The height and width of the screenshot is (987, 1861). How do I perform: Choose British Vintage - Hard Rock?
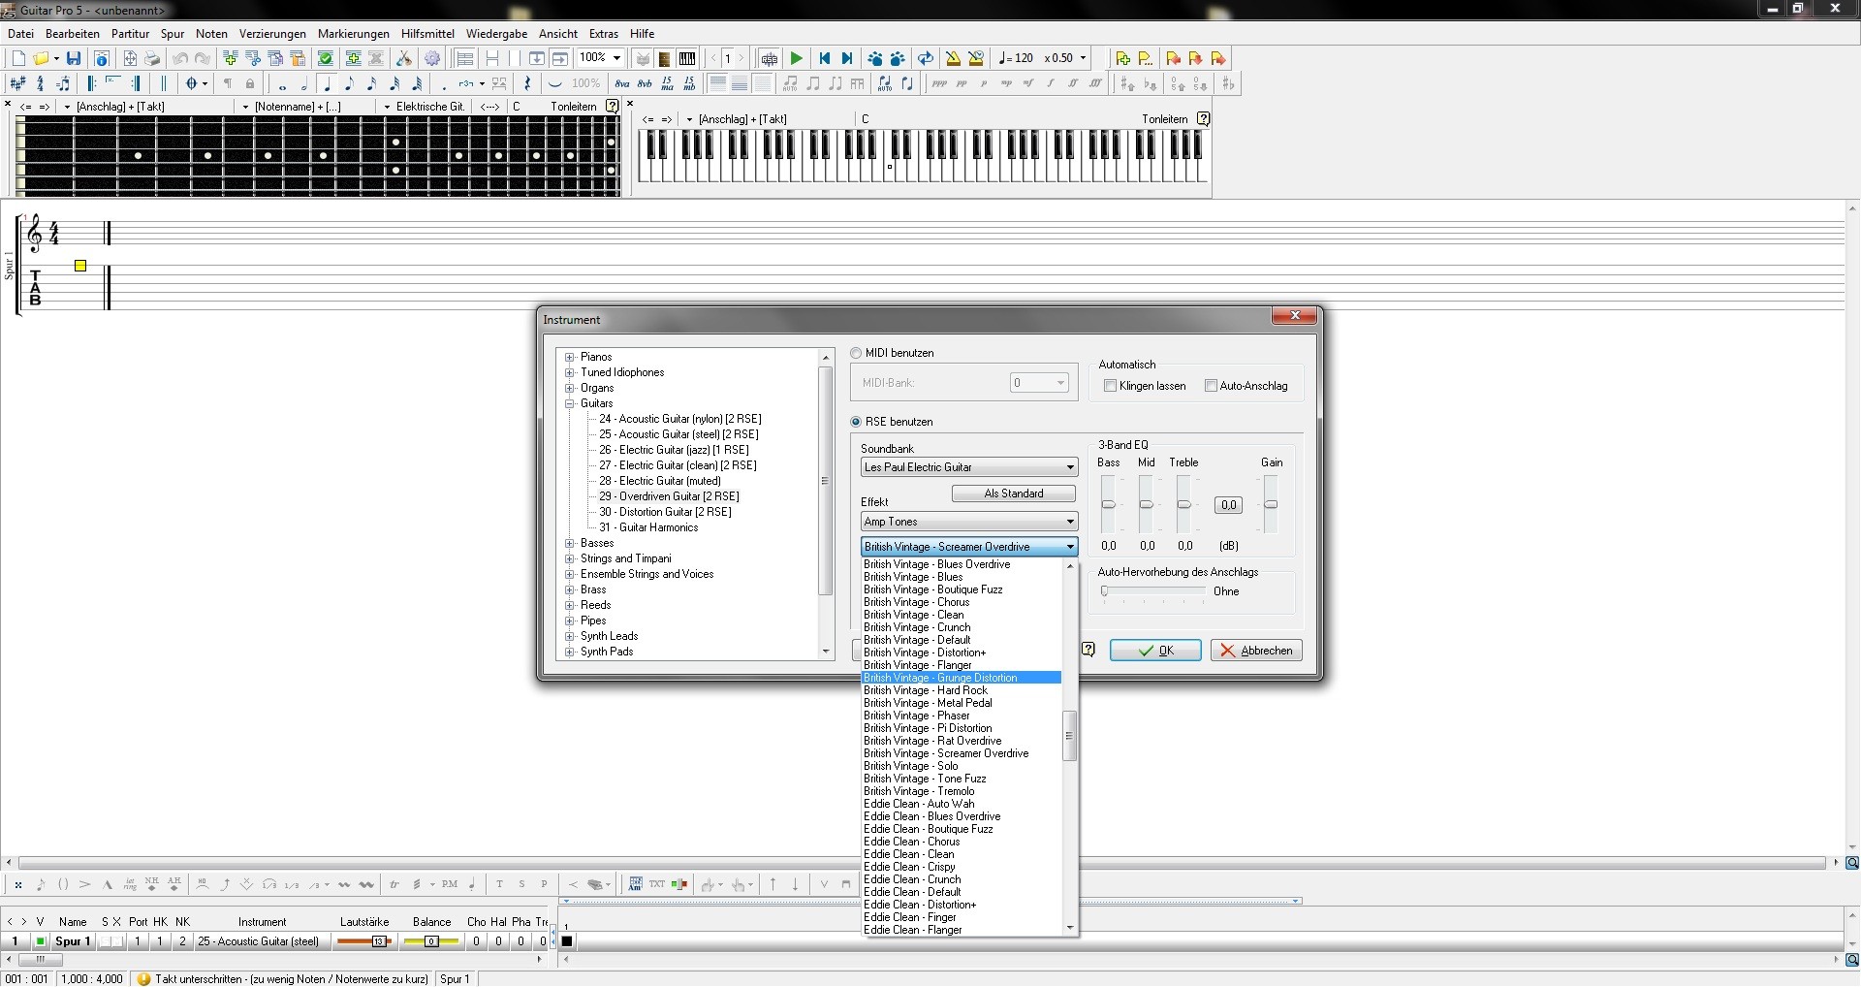962,690
